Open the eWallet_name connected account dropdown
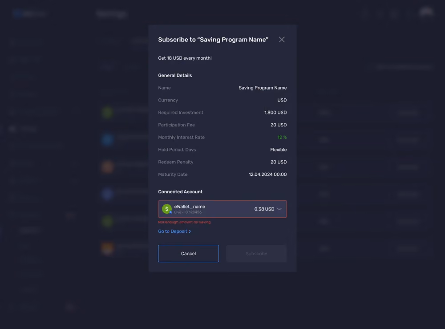 [x=222, y=209]
